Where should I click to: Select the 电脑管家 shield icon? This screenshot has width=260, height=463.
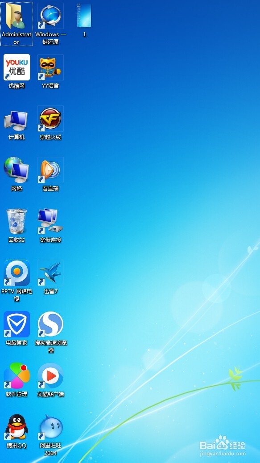17,324
